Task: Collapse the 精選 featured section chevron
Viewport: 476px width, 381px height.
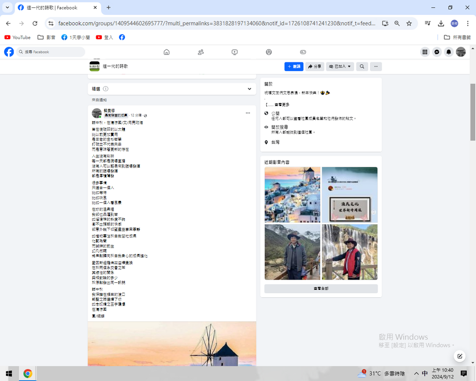Action: click(x=250, y=89)
